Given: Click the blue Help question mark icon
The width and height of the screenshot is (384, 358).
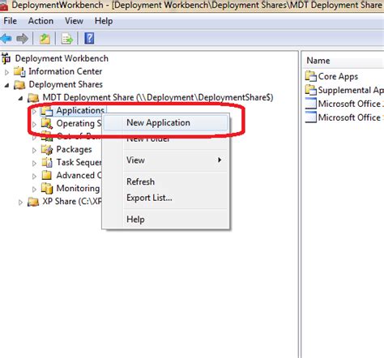Looking at the screenshot, I should click(89, 38).
